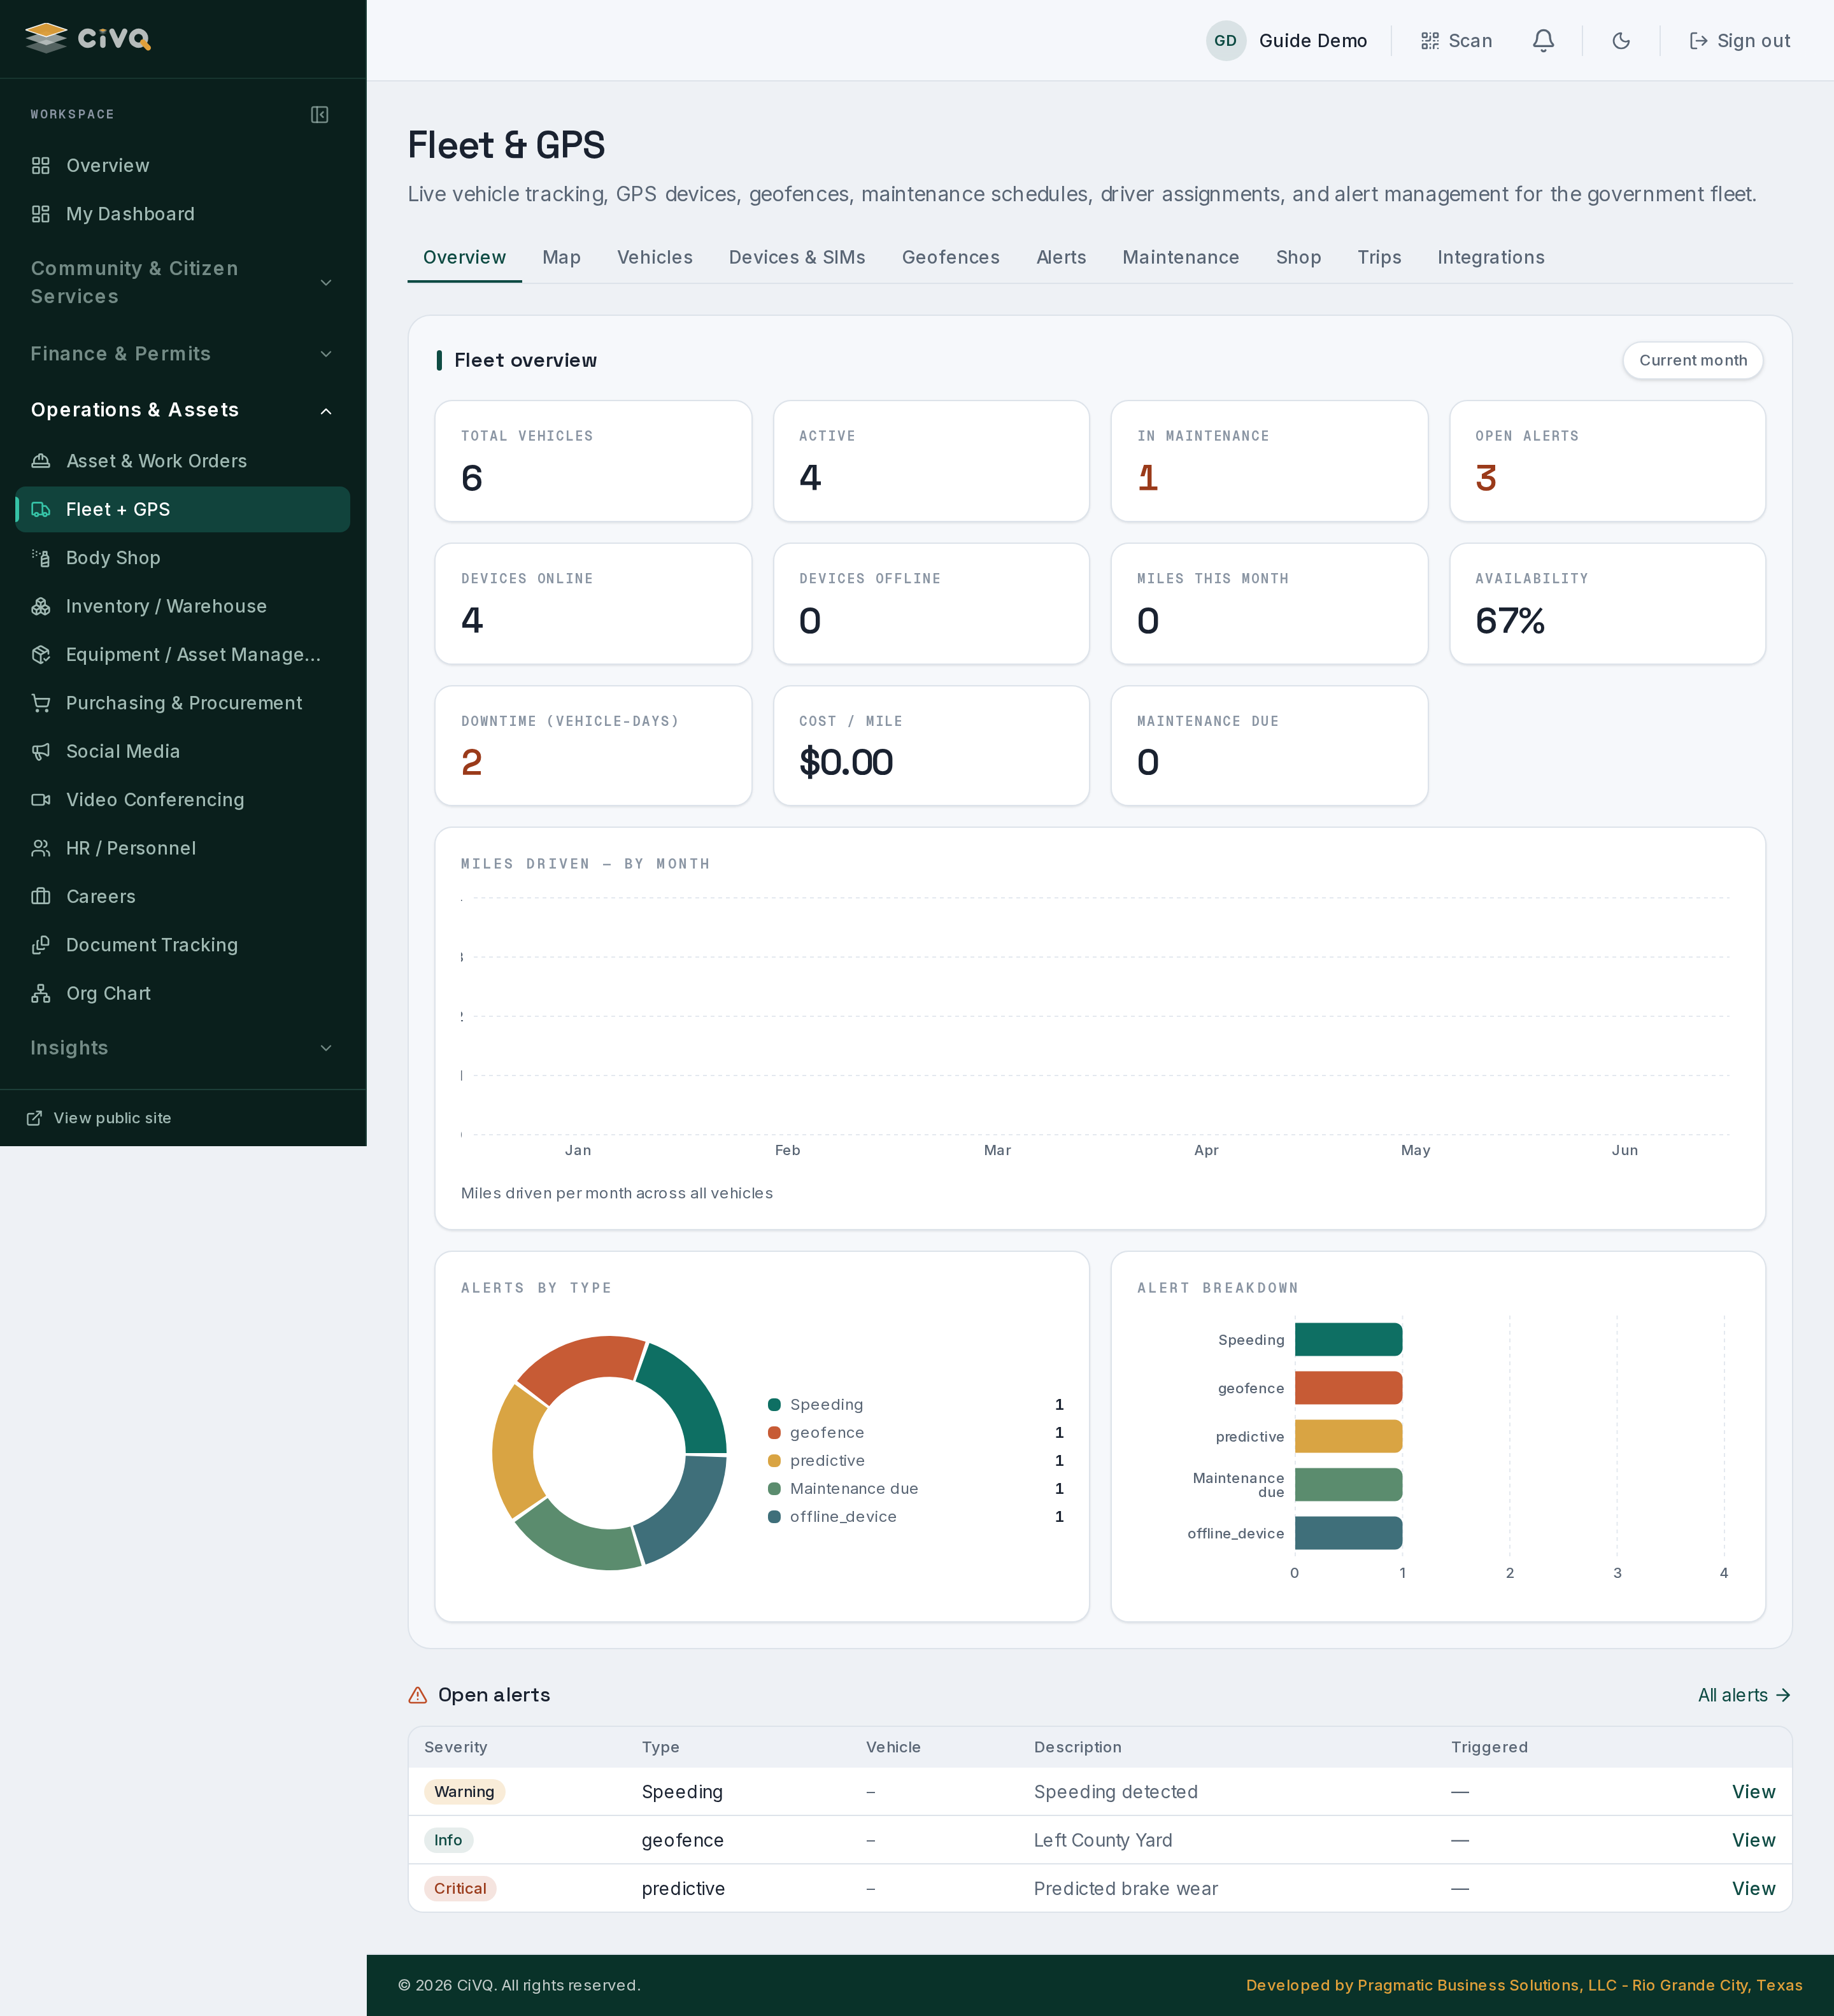
Task: Click the Fleet + GPS truck icon
Action: (x=41, y=510)
